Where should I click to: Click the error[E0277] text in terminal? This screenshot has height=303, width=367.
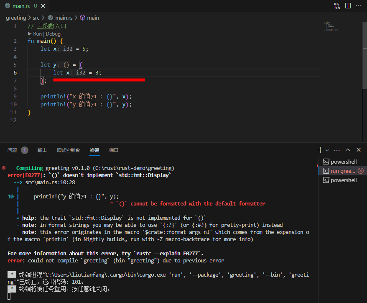point(25,175)
